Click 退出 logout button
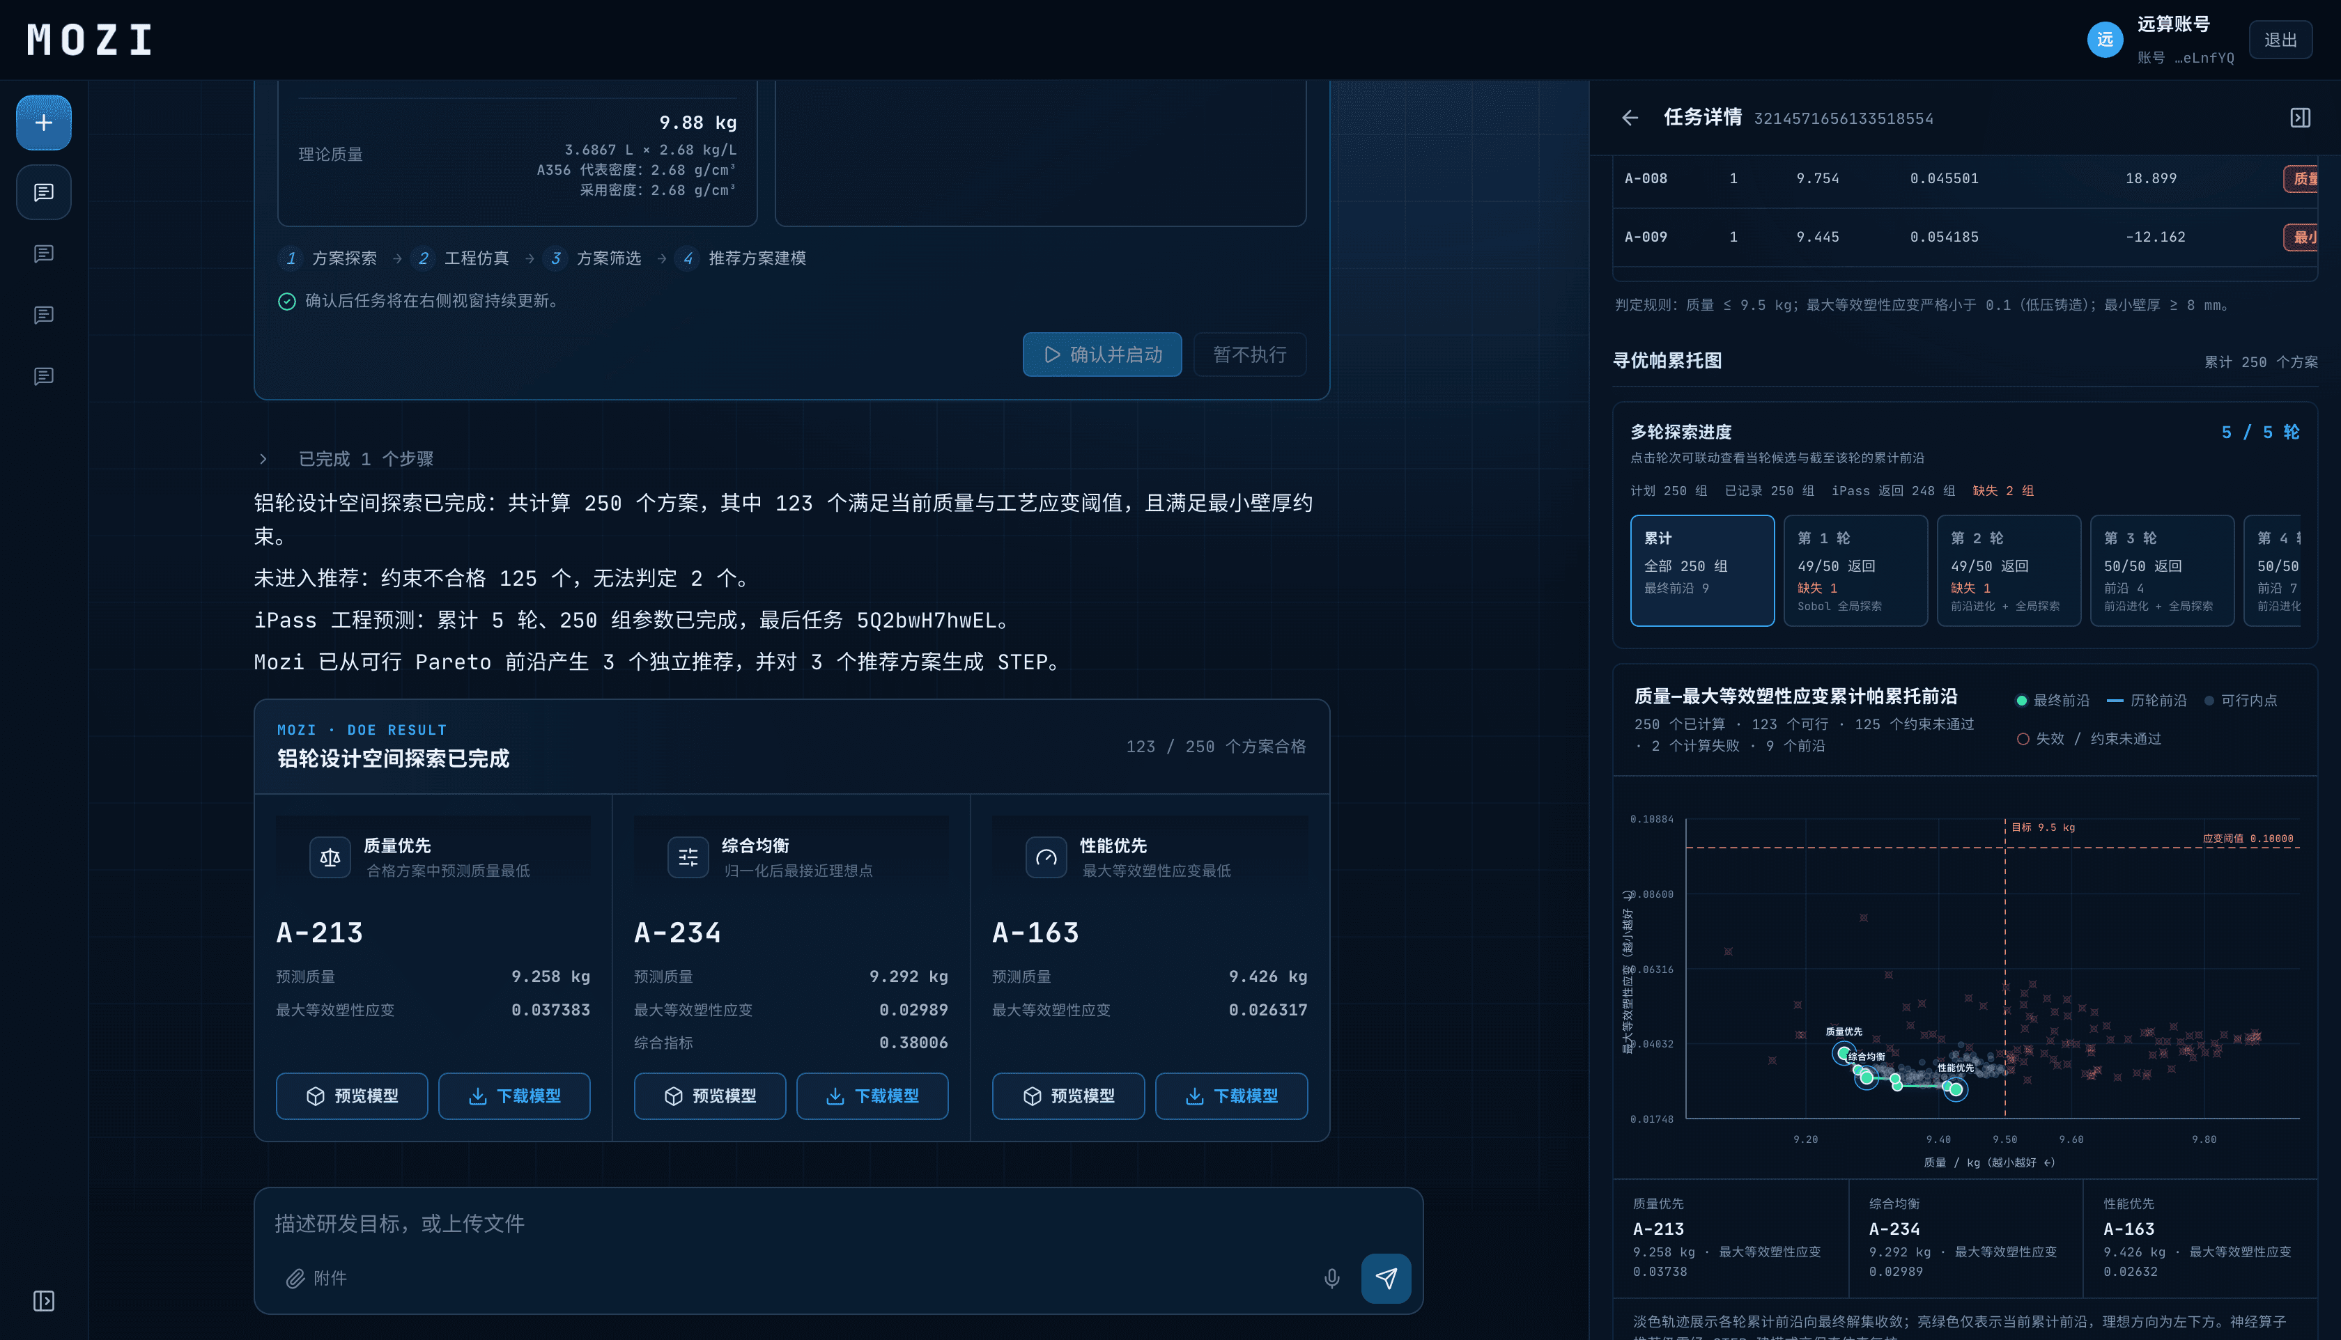 pyautogui.click(x=2280, y=40)
